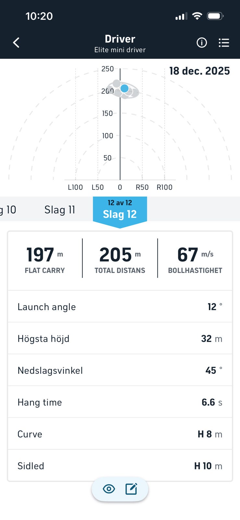
Task: Select the Launch angle row
Action: [x=120, y=306]
